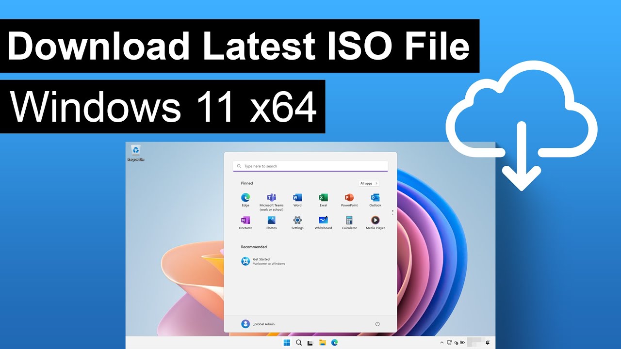Click the pinned apps page dots
This screenshot has width=621, height=349.
(392, 212)
